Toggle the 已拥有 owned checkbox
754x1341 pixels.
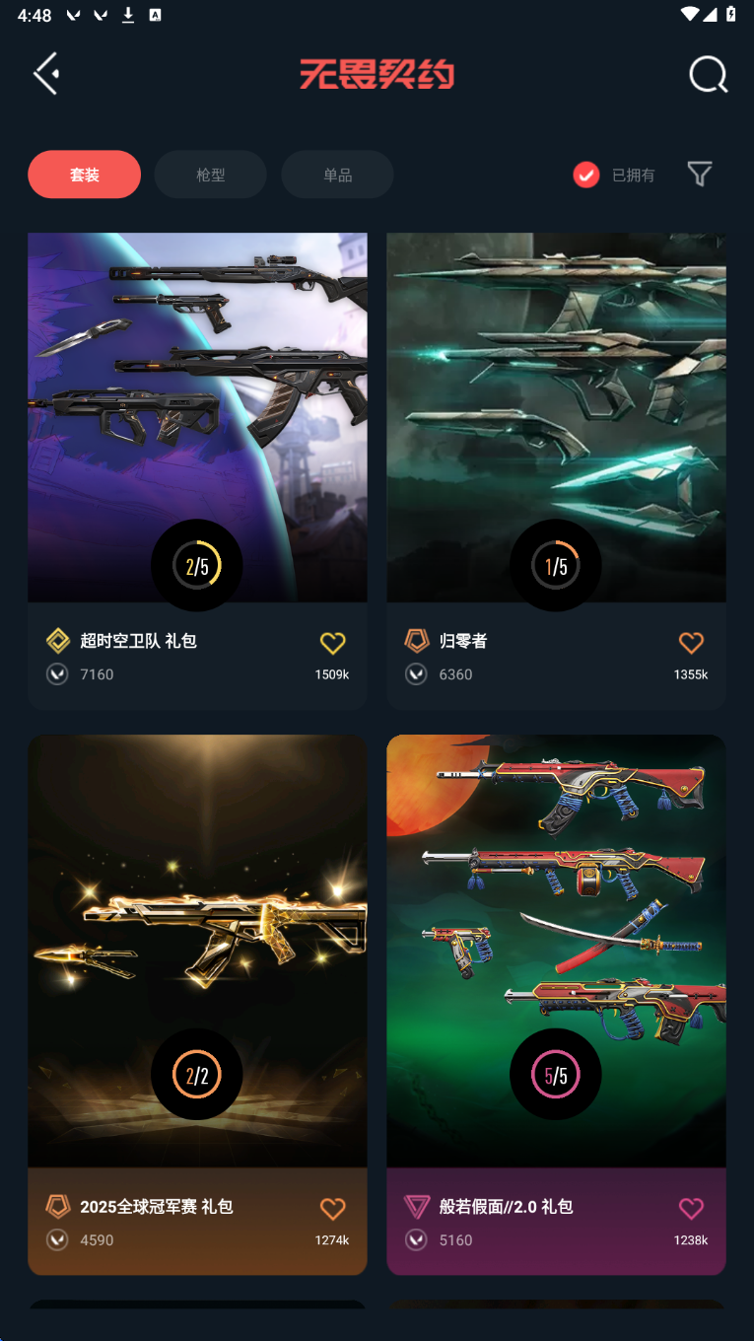coord(586,175)
